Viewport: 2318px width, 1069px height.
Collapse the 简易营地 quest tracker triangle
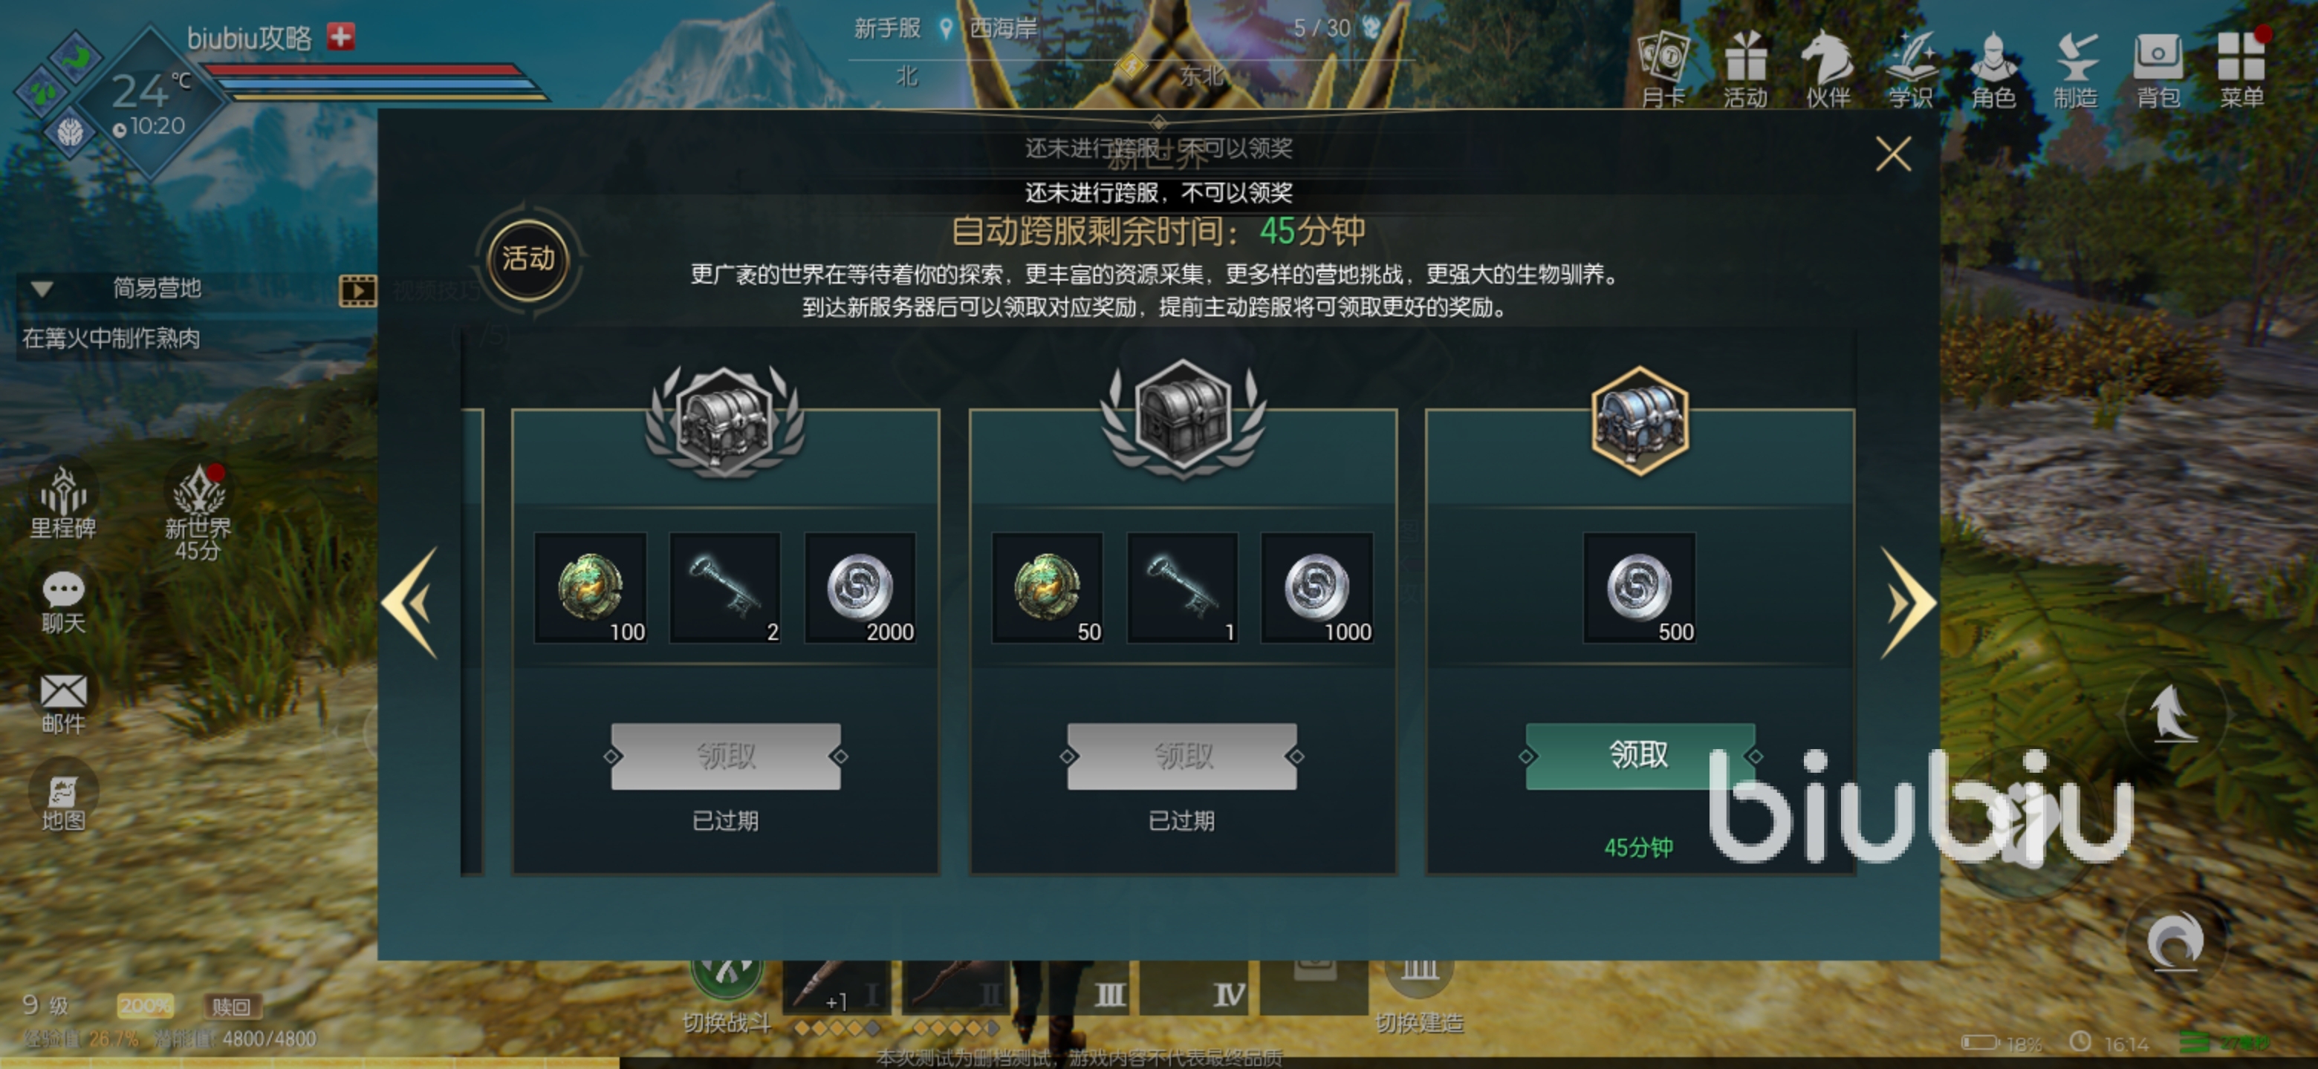coord(42,290)
